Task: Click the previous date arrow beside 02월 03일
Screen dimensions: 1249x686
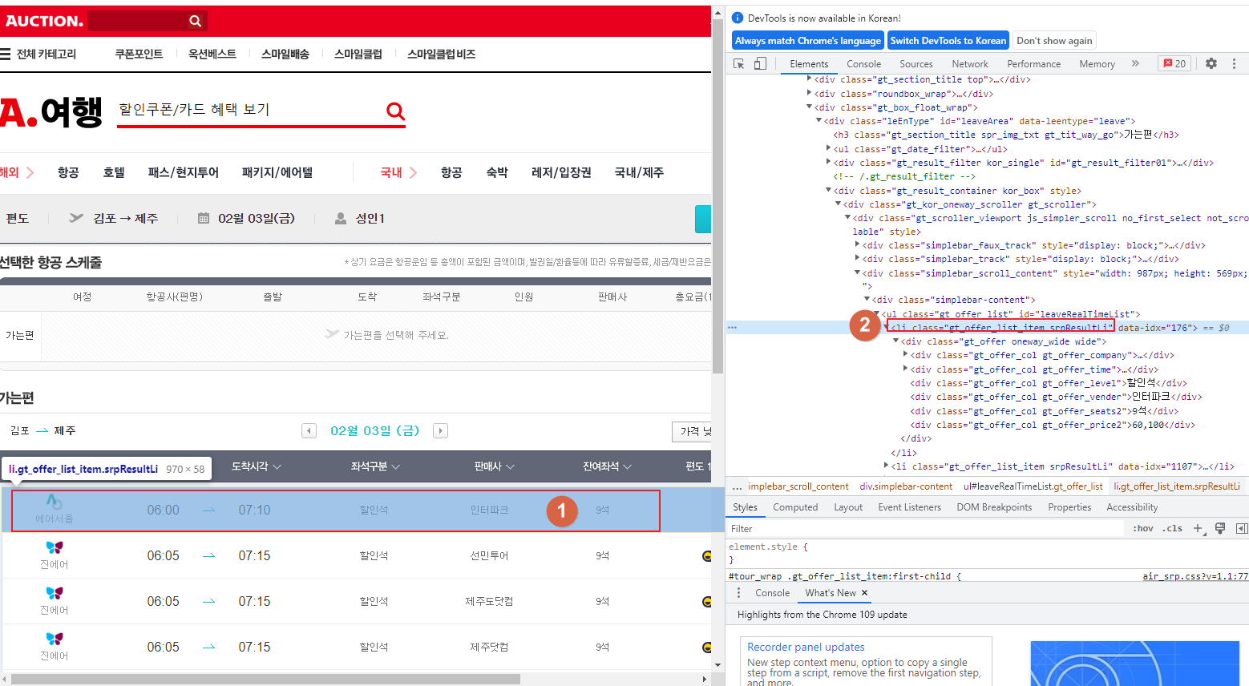Action: pos(309,431)
